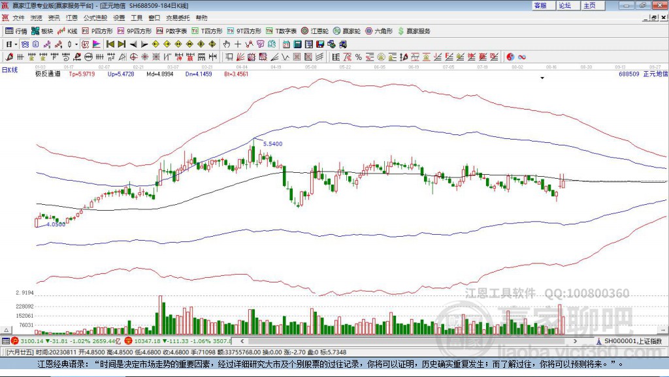The width and height of the screenshot is (669, 377).
Task: Toggle the highlighted 极 channel indicator button
Action: (x=86, y=44)
